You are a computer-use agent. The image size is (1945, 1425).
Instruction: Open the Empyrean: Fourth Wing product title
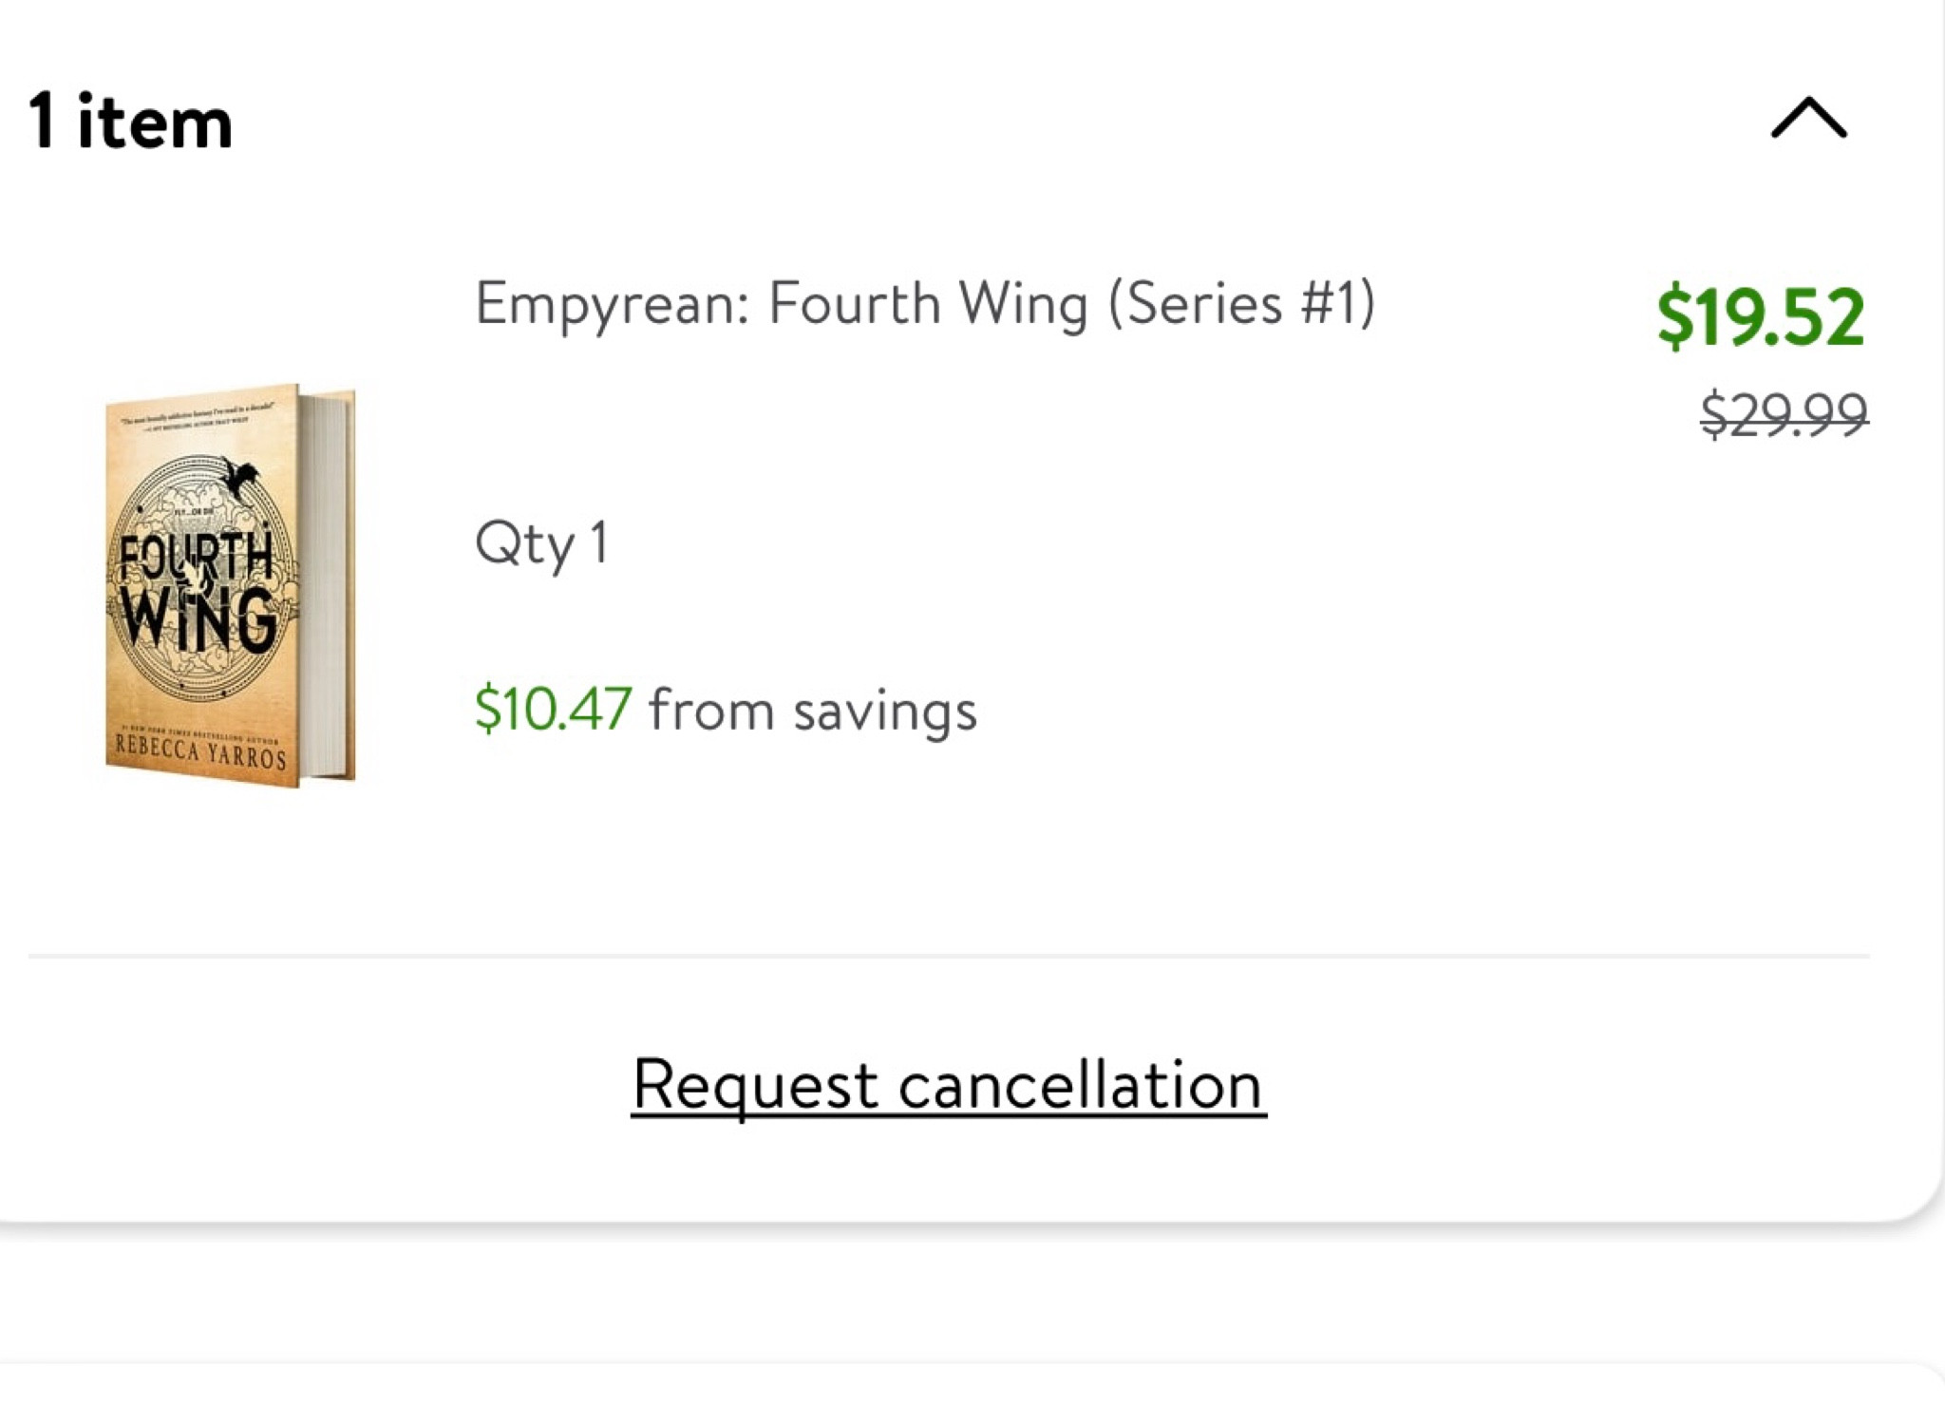924,304
